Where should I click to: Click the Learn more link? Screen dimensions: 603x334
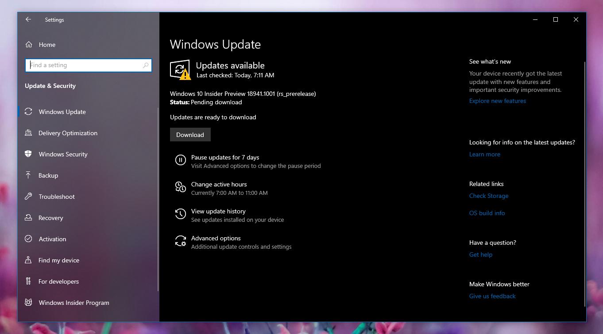tap(485, 154)
